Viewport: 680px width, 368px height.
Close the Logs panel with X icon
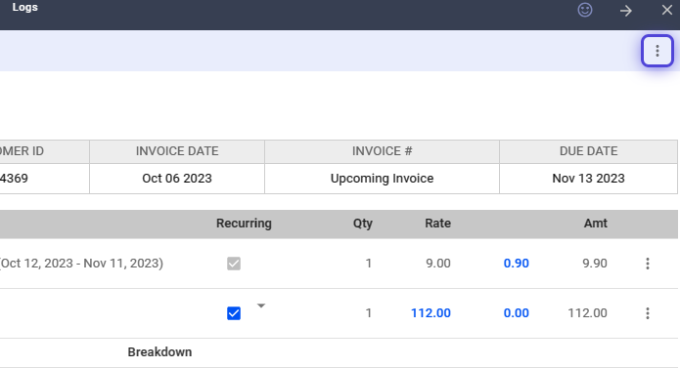point(667,10)
